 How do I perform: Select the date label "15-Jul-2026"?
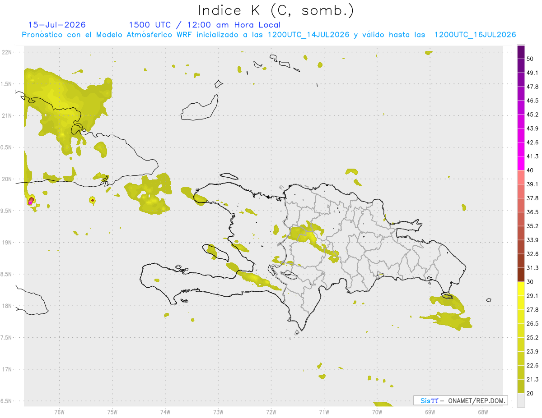coord(57,25)
